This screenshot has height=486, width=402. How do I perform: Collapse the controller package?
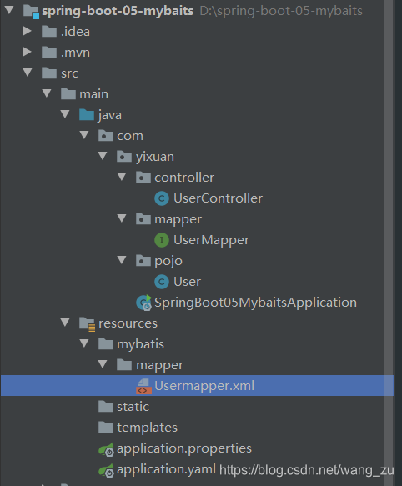(x=122, y=177)
